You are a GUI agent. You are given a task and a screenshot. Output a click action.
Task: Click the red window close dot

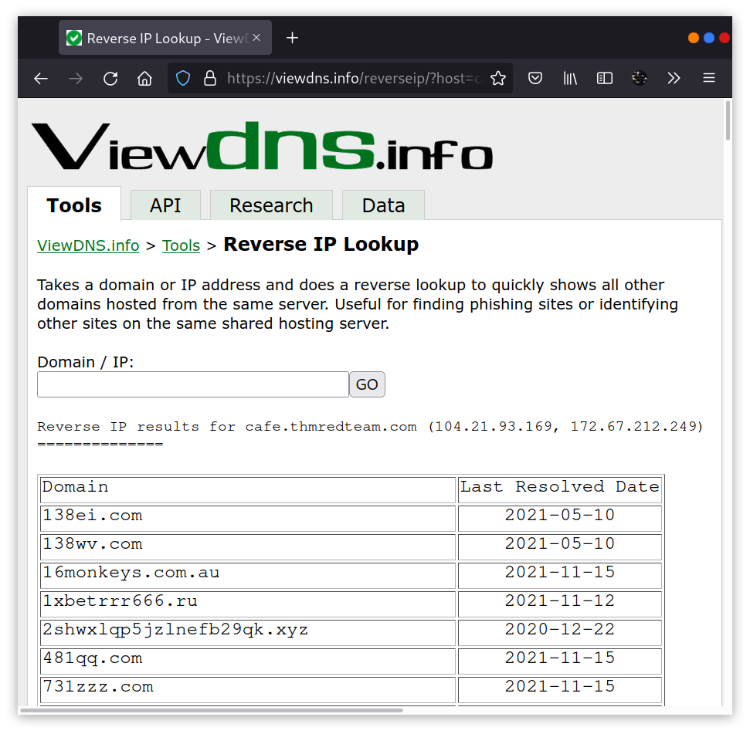pos(725,38)
